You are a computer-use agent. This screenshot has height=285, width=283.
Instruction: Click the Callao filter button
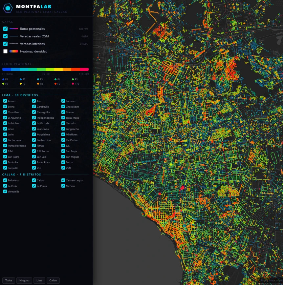click(x=53, y=280)
